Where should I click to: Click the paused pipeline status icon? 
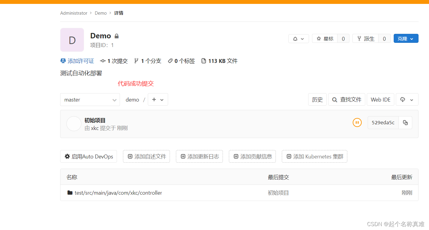tap(357, 122)
